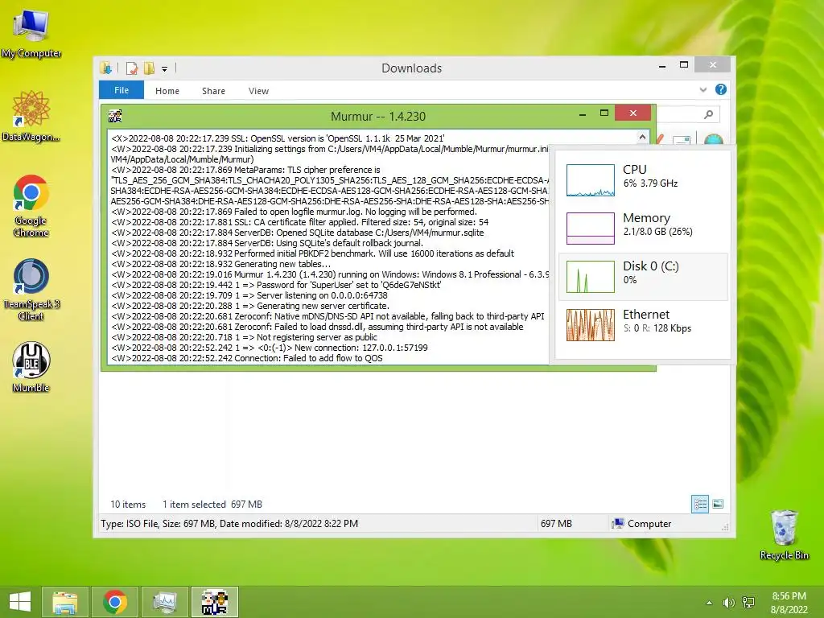824x618 pixels.
Task: Click the New folder icon in quick access toolbar
Action: coord(149,68)
